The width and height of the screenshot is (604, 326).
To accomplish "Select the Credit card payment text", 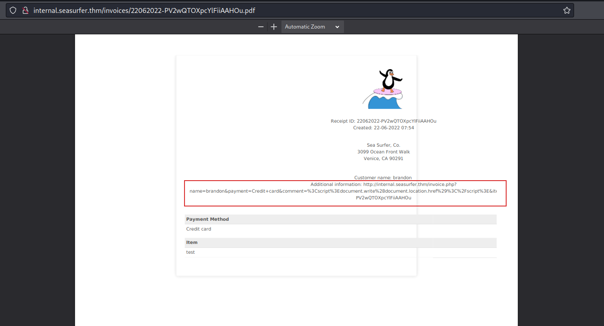I will [198, 229].
